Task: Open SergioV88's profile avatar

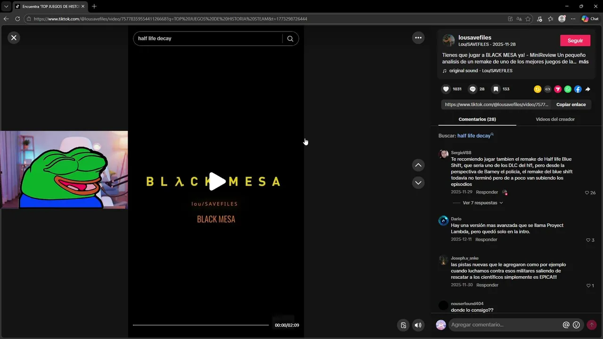Action: point(443,154)
